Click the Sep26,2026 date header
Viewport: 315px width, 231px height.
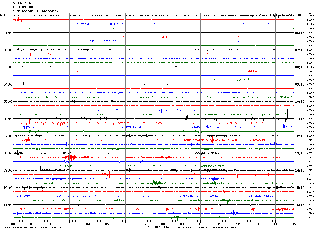coord(22,3)
